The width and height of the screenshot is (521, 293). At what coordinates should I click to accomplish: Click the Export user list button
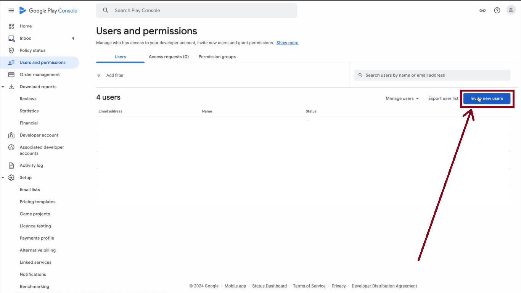[443, 98]
